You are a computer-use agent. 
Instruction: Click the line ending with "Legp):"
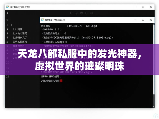click(54, 42)
